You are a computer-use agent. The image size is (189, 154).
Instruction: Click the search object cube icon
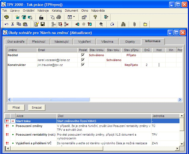30,17
